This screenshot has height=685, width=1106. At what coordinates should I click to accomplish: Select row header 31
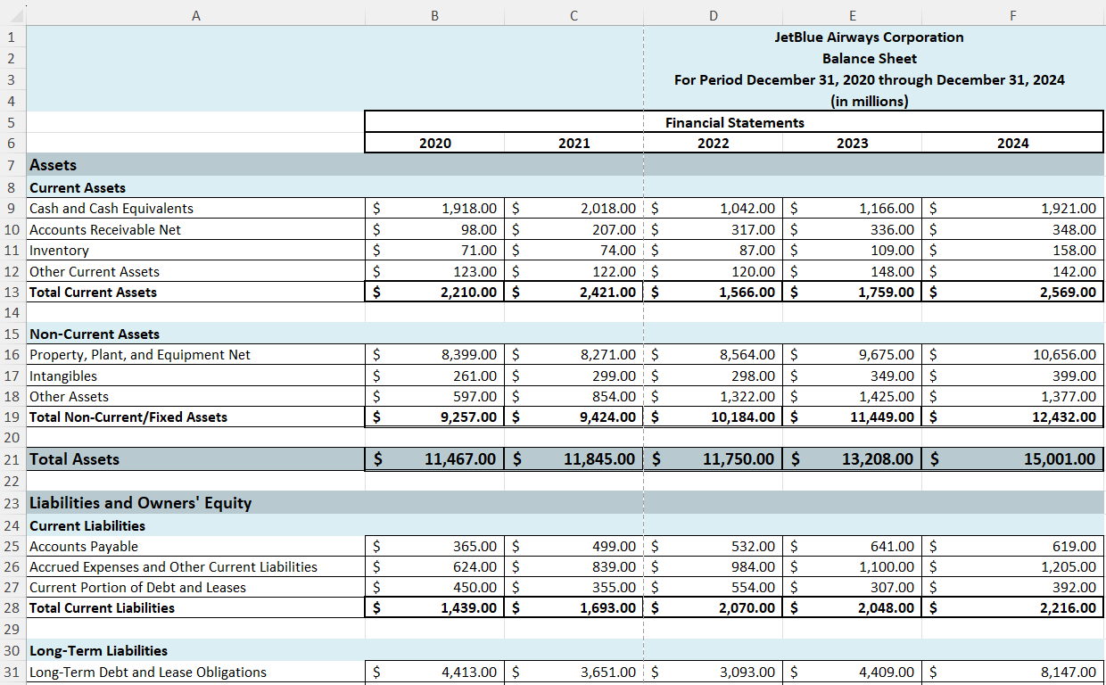[x=11, y=672]
